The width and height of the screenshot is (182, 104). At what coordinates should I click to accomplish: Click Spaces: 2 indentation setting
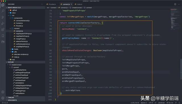[x=144, y=103]
